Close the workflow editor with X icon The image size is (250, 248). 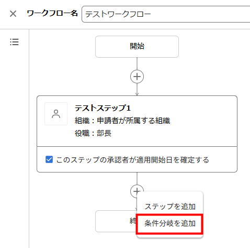click(x=13, y=14)
